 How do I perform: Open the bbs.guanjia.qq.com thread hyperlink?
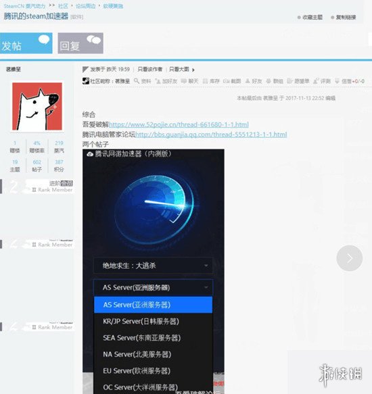pos(211,134)
